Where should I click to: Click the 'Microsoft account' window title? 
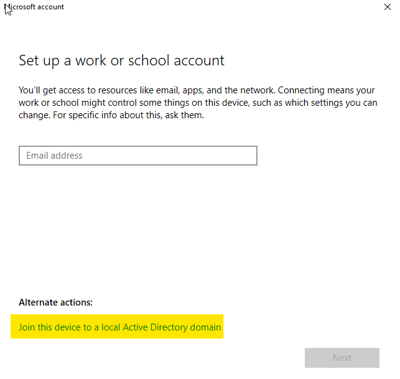click(34, 7)
